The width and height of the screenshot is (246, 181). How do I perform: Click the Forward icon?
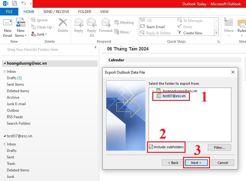pyautogui.click(x=106, y=22)
